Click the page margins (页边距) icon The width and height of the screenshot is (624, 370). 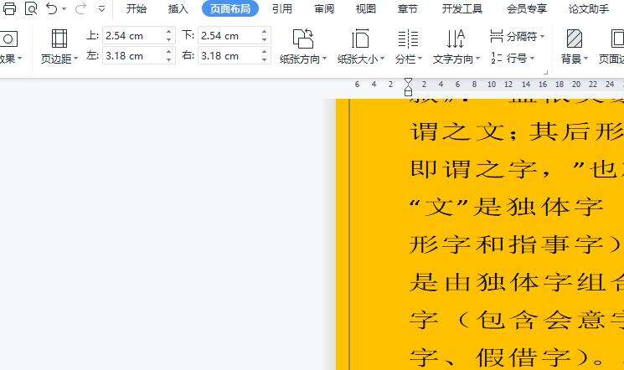point(59,39)
